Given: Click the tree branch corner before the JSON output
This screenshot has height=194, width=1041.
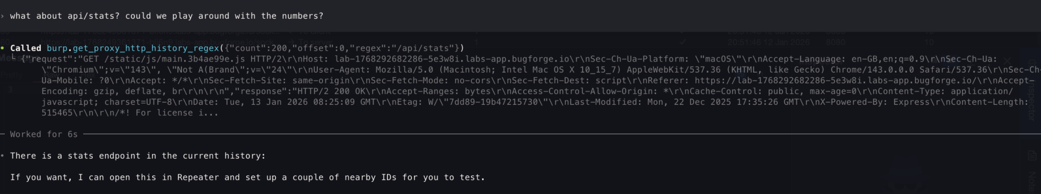Looking at the screenshot, I should coord(14,58).
